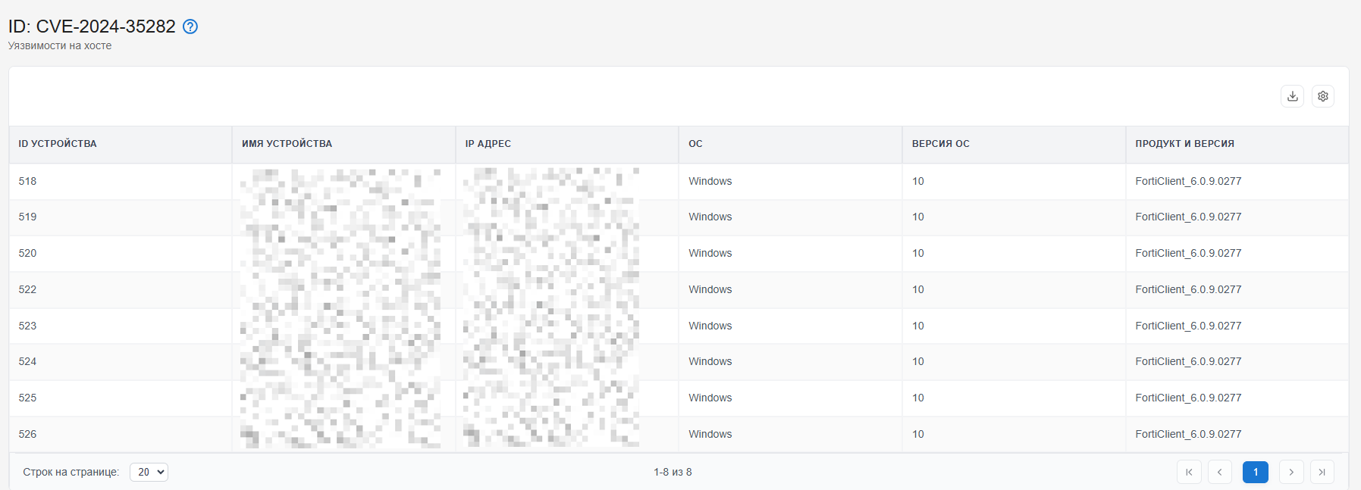Click FortiClient_6.0.9.0277 in row 518
The height and width of the screenshot is (490, 1361).
click(1188, 181)
